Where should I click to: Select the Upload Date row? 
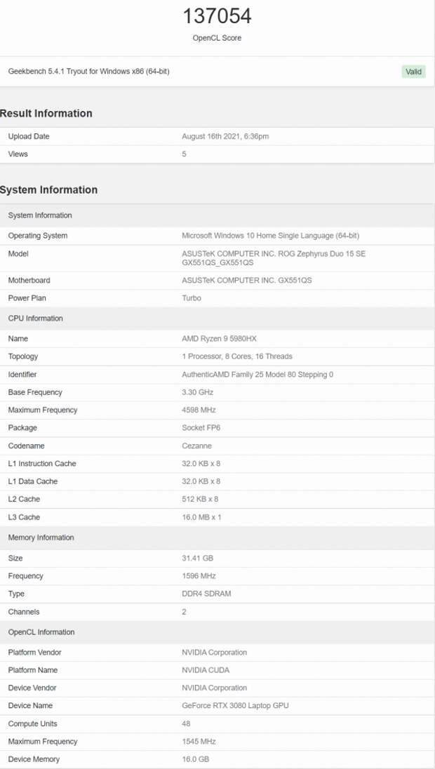click(217, 136)
